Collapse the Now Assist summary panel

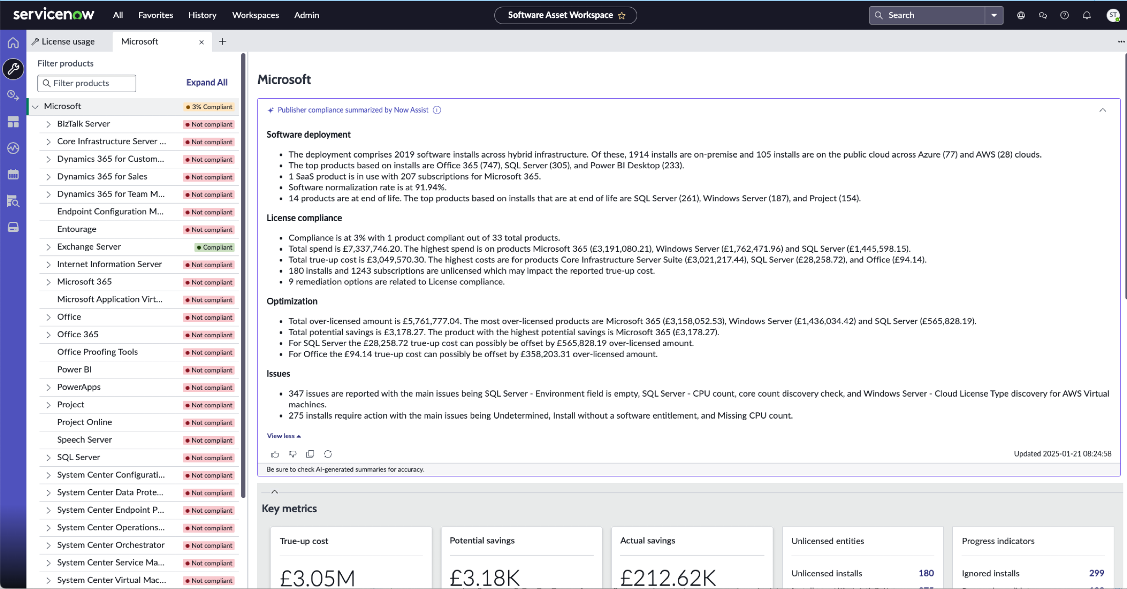coord(1102,110)
